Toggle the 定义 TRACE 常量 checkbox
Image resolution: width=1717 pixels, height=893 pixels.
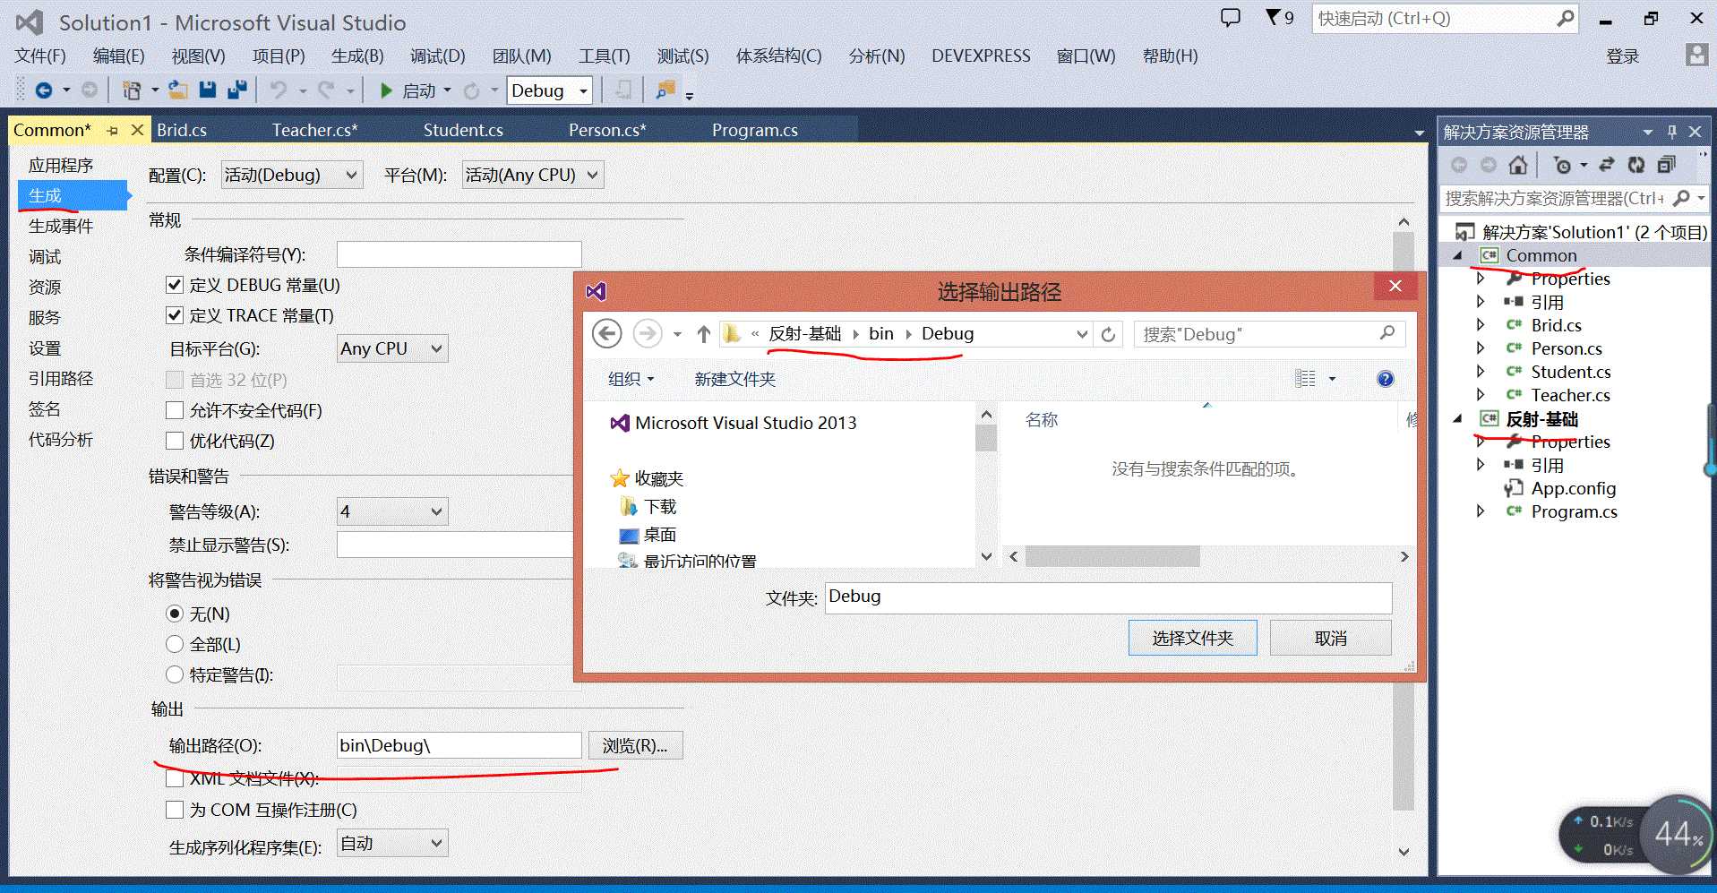pyautogui.click(x=175, y=315)
